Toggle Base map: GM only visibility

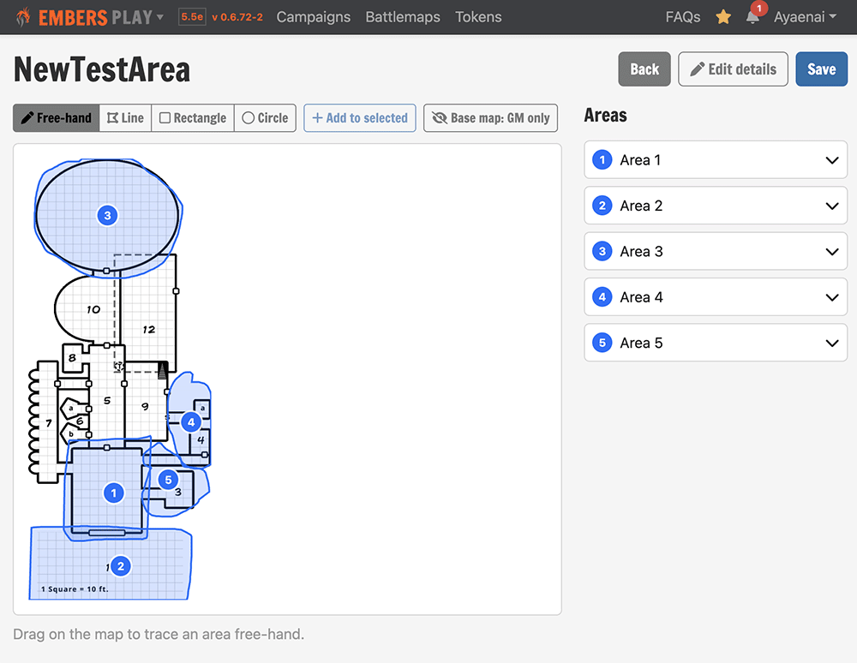[x=490, y=118]
